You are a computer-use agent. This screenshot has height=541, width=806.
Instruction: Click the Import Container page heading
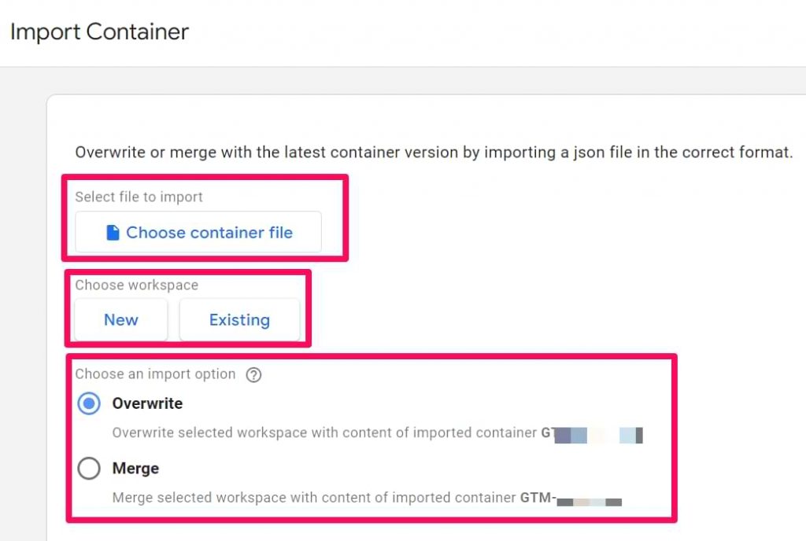[99, 31]
